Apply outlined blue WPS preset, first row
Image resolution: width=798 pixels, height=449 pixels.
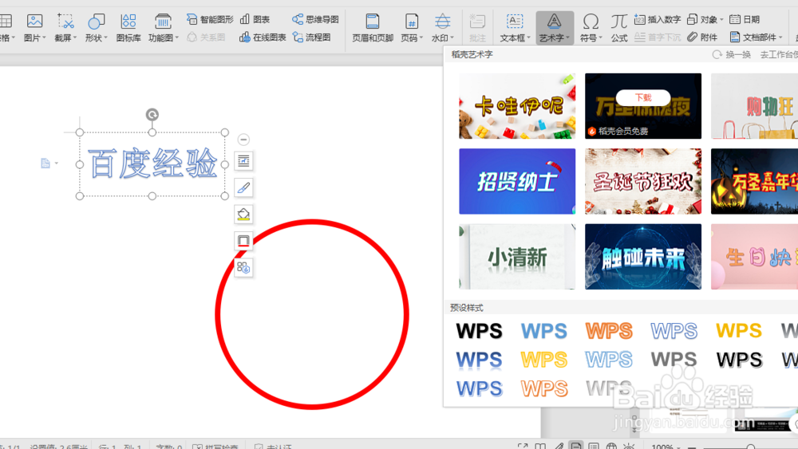tap(674, 331)
